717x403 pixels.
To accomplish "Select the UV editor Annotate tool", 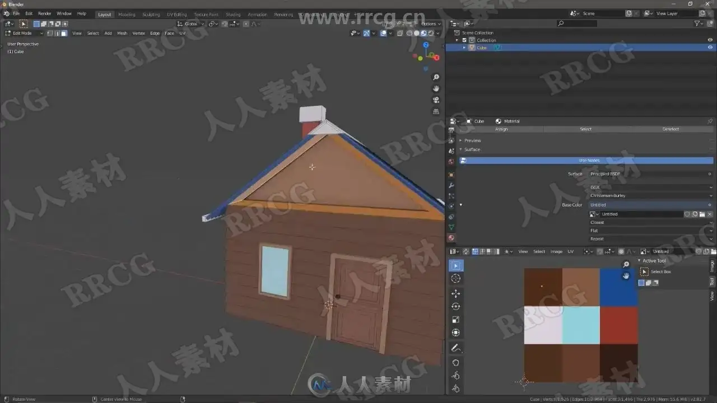I will pos(456,348).
